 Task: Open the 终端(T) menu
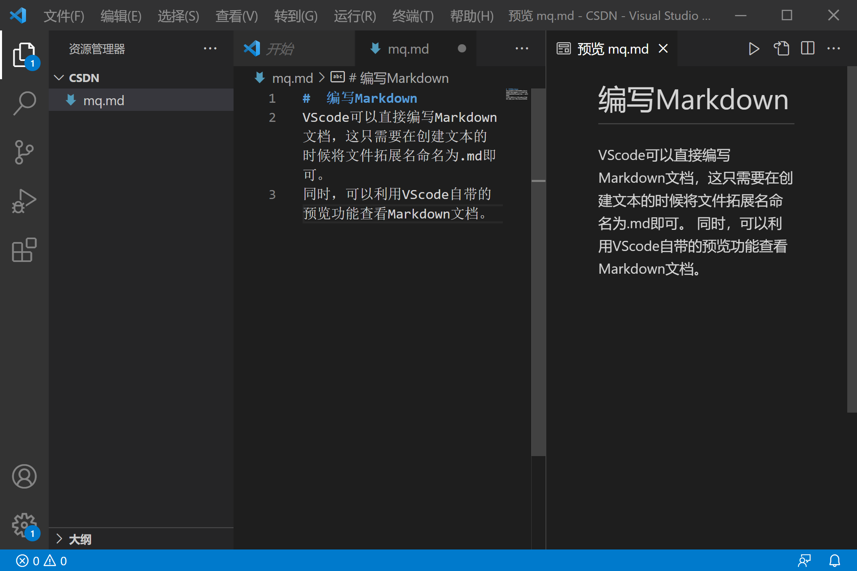click(413, 16)
